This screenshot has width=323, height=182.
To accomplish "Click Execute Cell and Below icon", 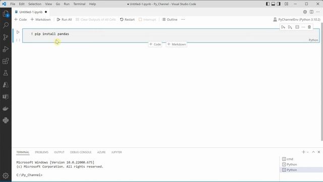I will click(x=290, y=27).
